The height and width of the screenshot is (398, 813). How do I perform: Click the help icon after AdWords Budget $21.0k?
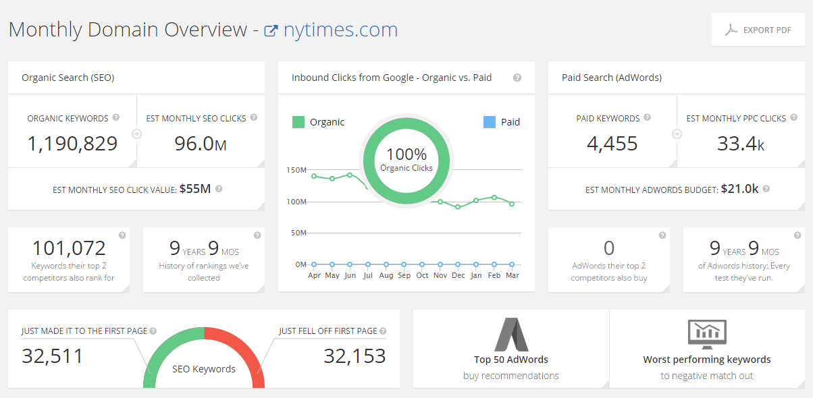point(766,189)
